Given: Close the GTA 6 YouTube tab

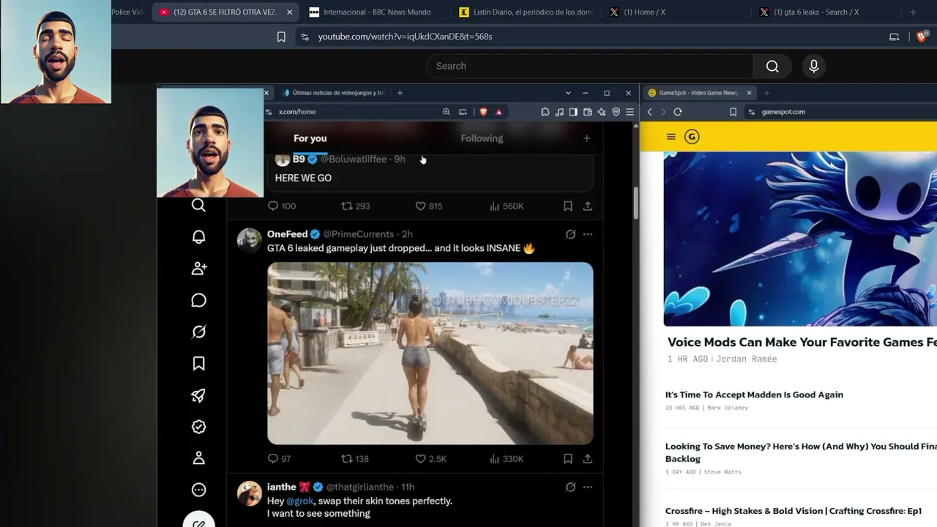Looking at the screenshot, I should click(289, 12).
